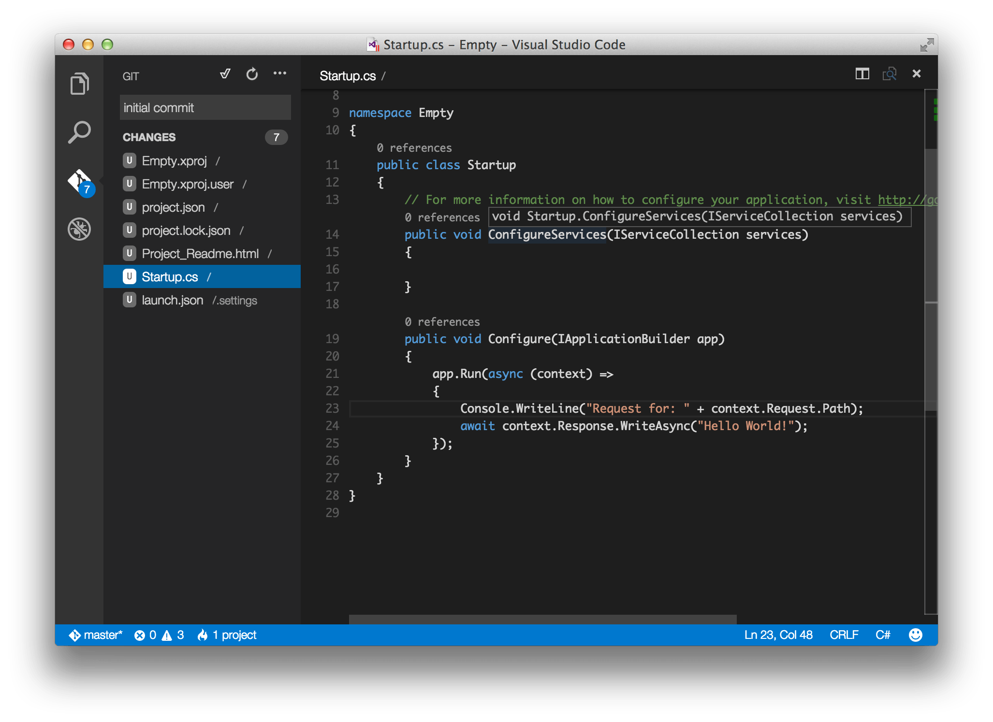This screenshot has width=993, height=722.
Task: Click the changes count badge 7
Action: point(276,137)
